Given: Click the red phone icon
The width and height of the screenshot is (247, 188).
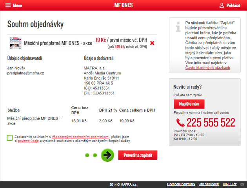Looking at the screenshot, I should click(x=180, y=123).
